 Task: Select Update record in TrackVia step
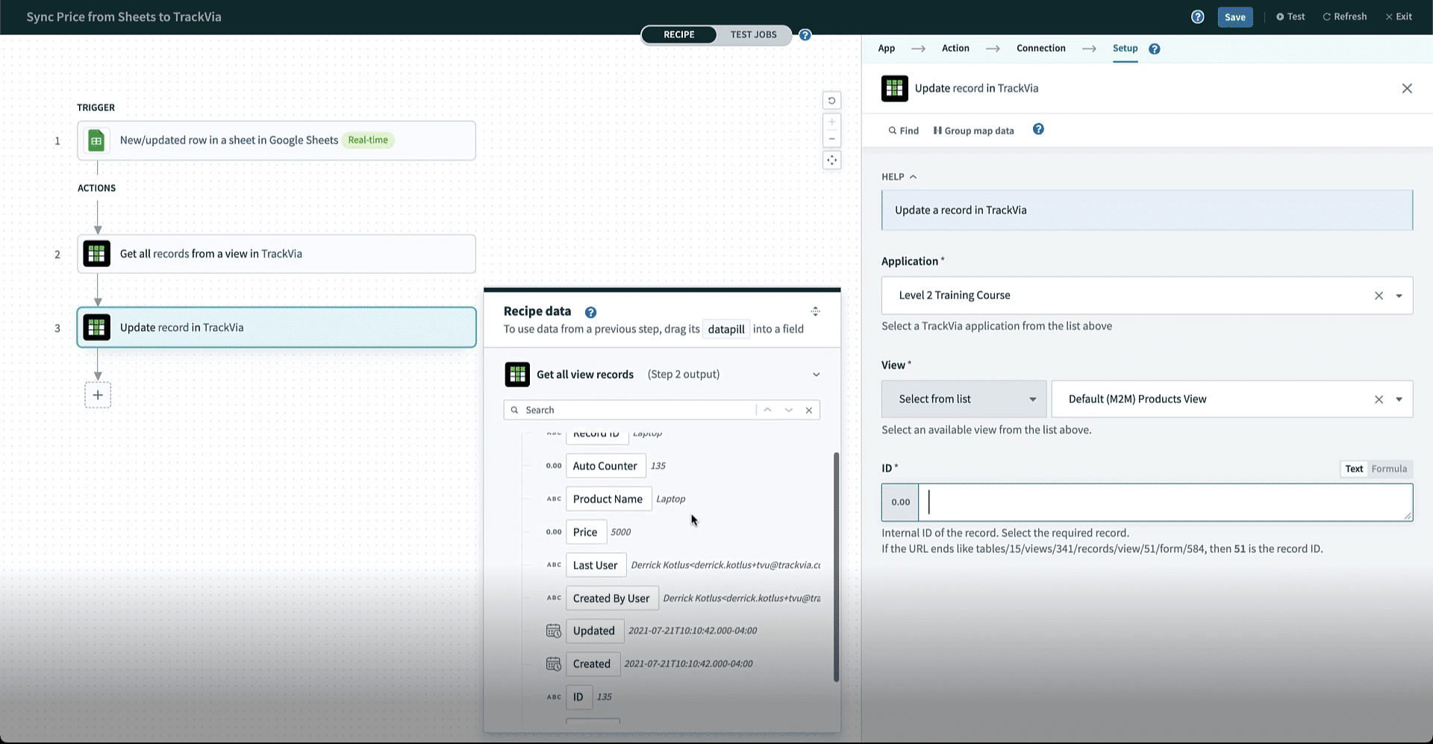pos(276,327)
